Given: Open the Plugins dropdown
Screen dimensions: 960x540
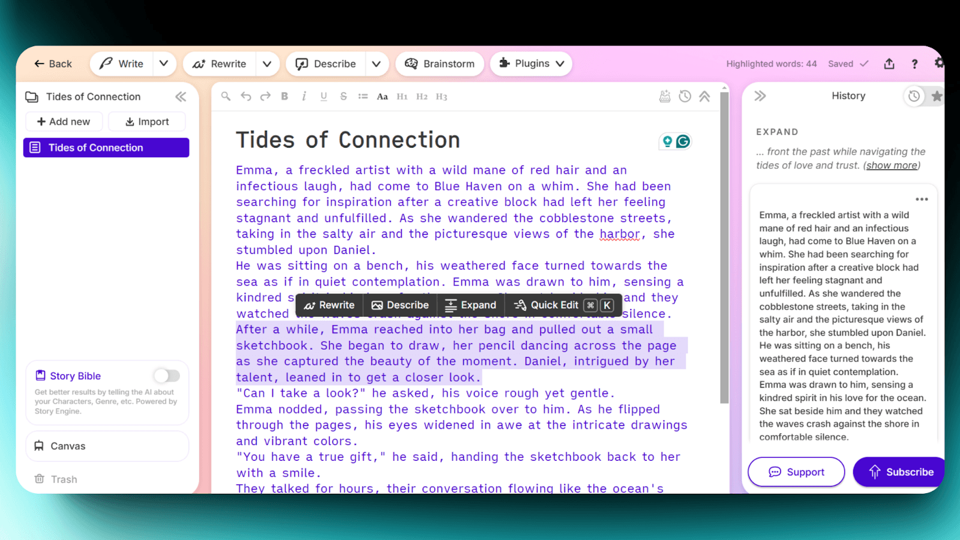Looking at the screenshot, I should [x=531, y=64].
